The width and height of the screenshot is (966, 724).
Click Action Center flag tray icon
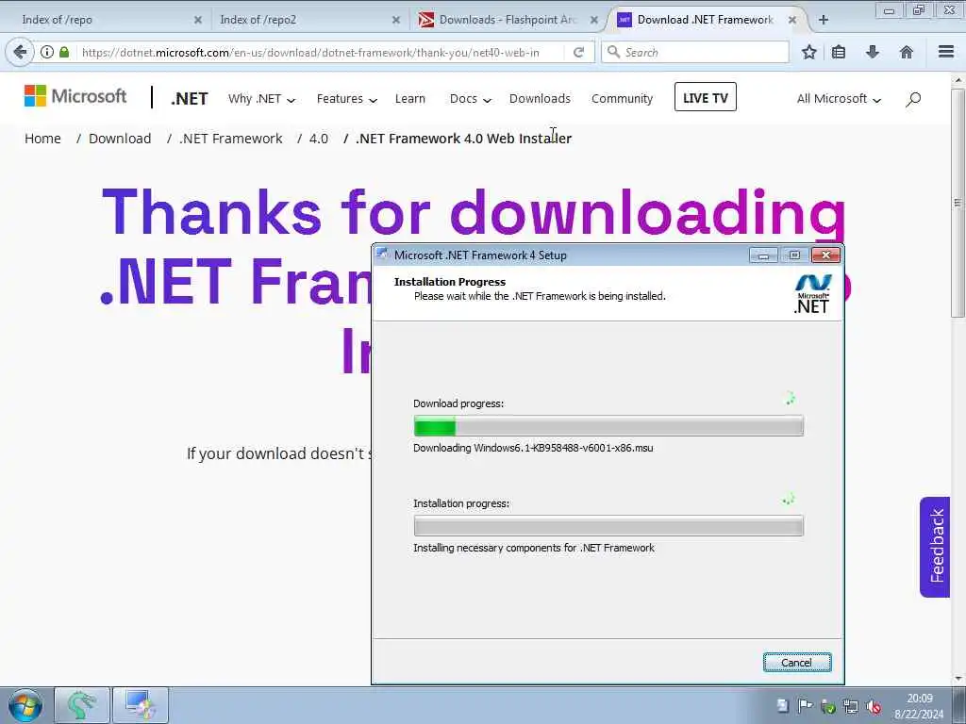click(x=806, y=706)
